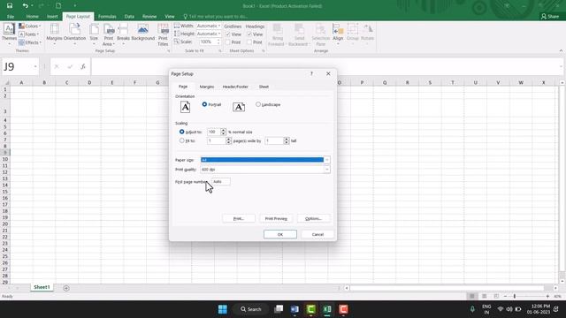Expand the theme Fonts dropdown

pyautogui.click(x=29, y=34)
